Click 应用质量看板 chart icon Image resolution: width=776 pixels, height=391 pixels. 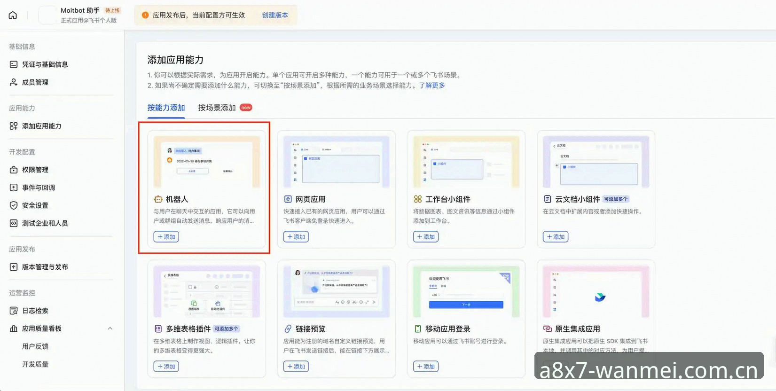14,328
